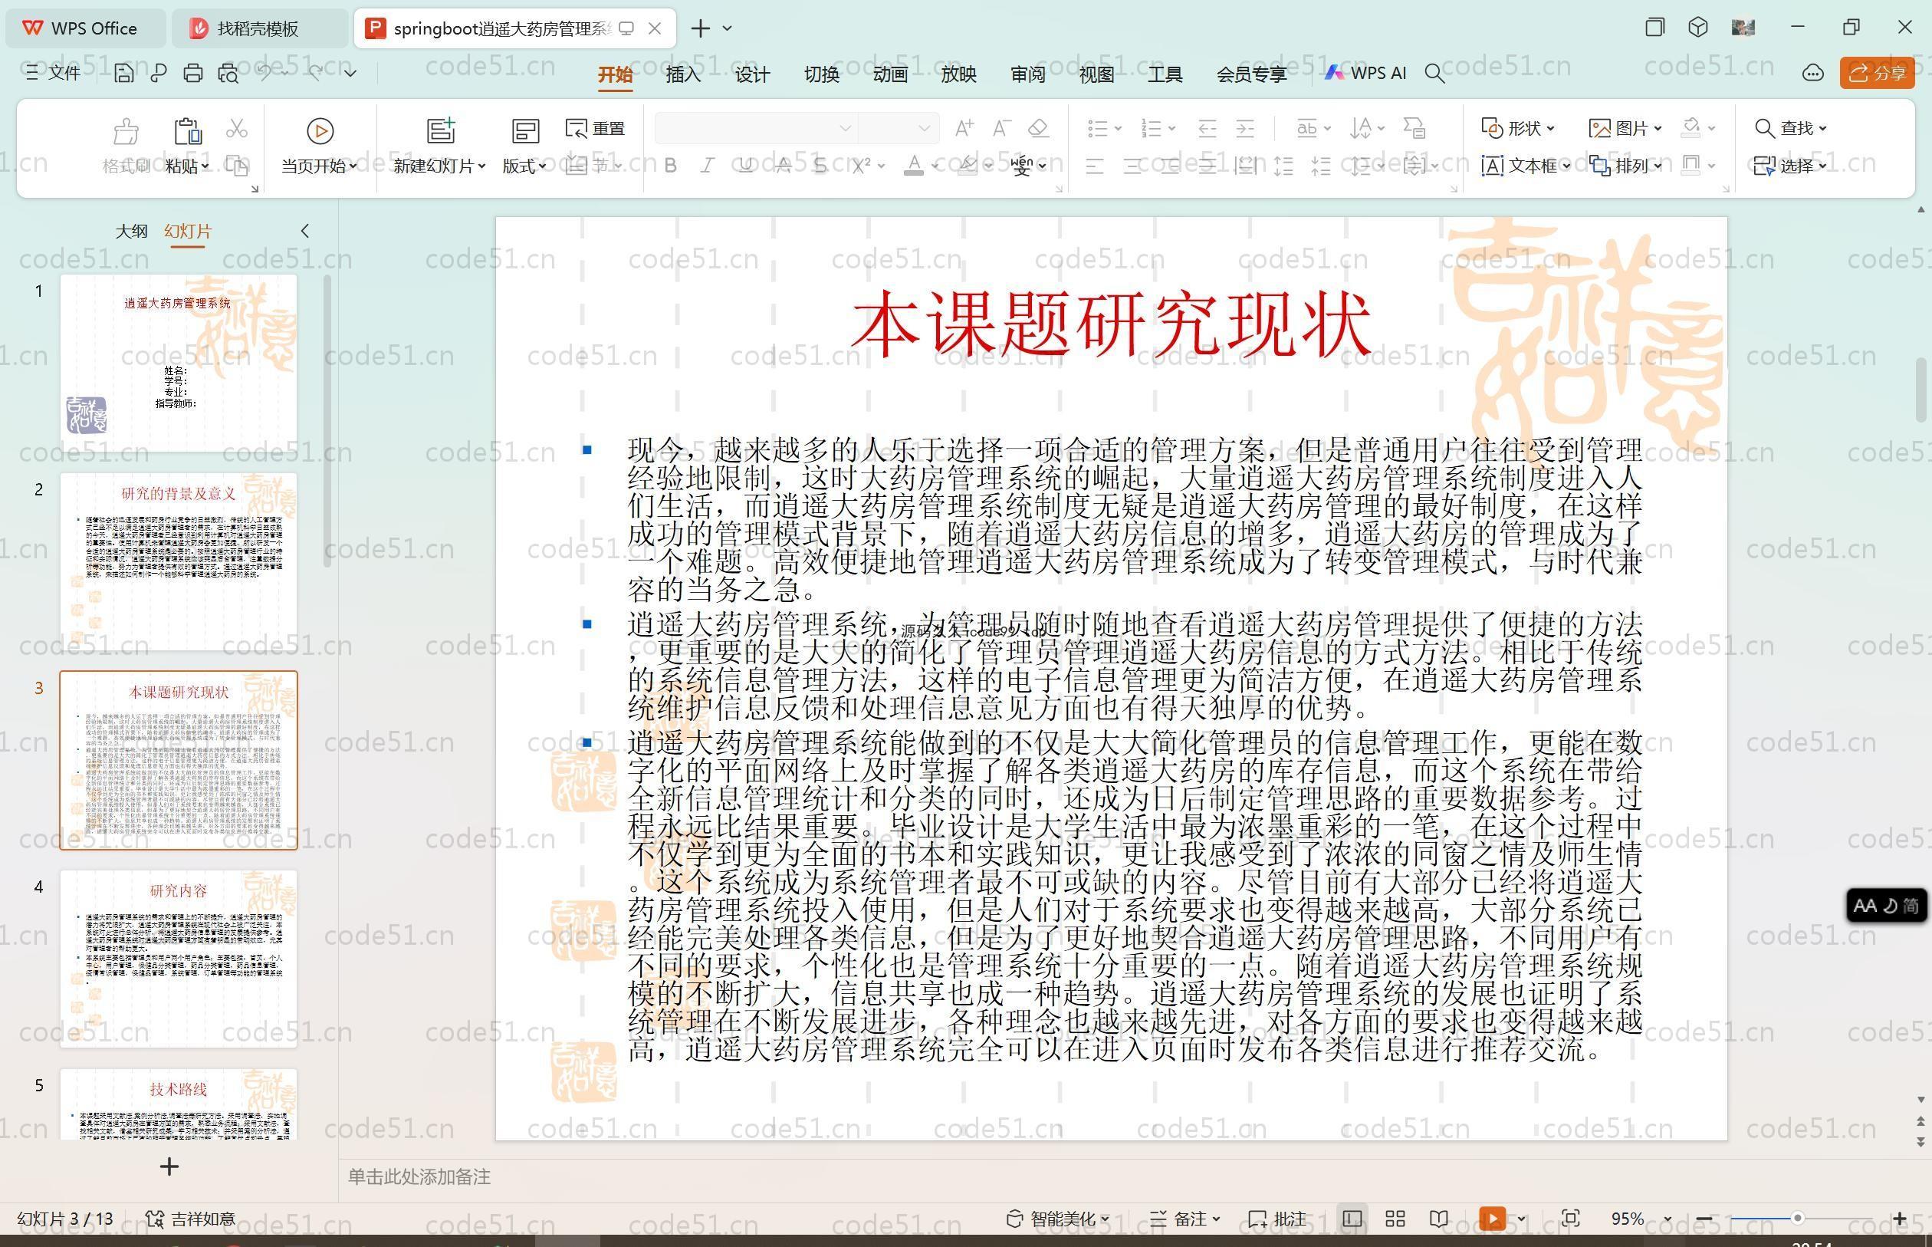This screenshot has height=1247, width=1932.
Task: Open Print Preview from quick toolbar
Action: (x=228, y=73)
